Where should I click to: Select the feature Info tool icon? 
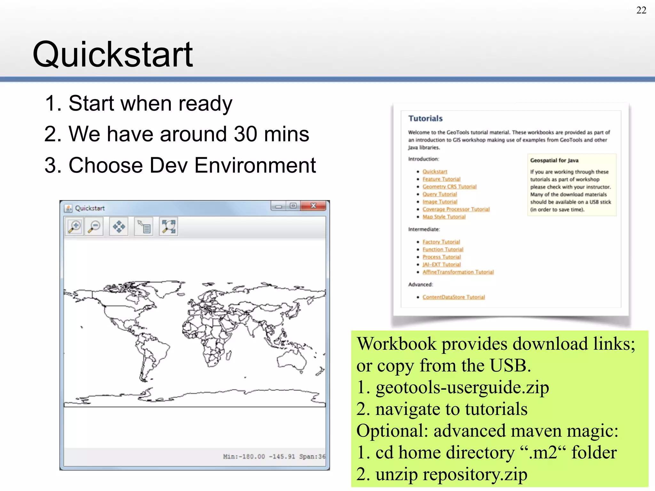coord(144,226)
